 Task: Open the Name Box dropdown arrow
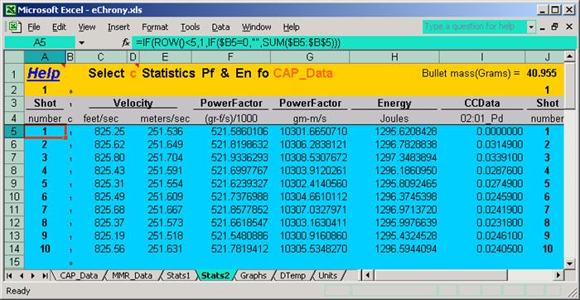click(82, 43)
